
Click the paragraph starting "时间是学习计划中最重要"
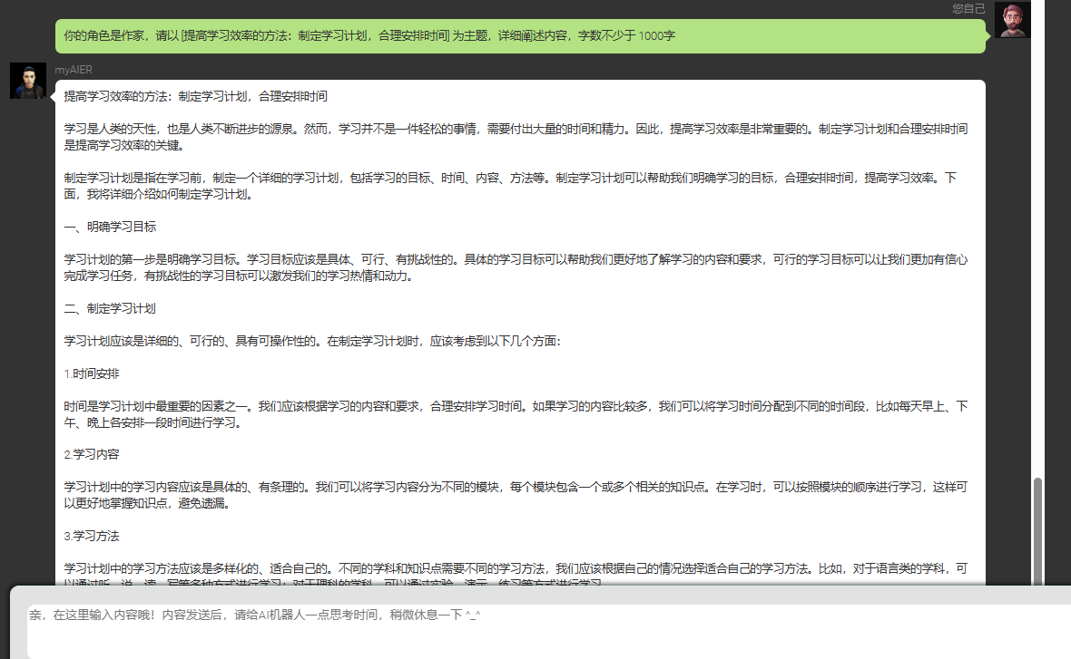pyautogui.click(x=516, y=414)
